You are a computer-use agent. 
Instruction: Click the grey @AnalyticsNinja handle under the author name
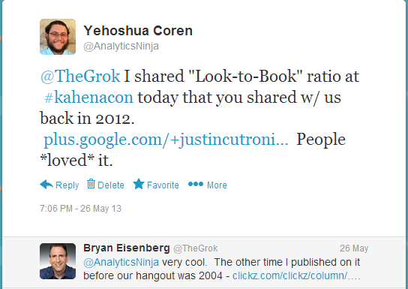pos(121,46)
